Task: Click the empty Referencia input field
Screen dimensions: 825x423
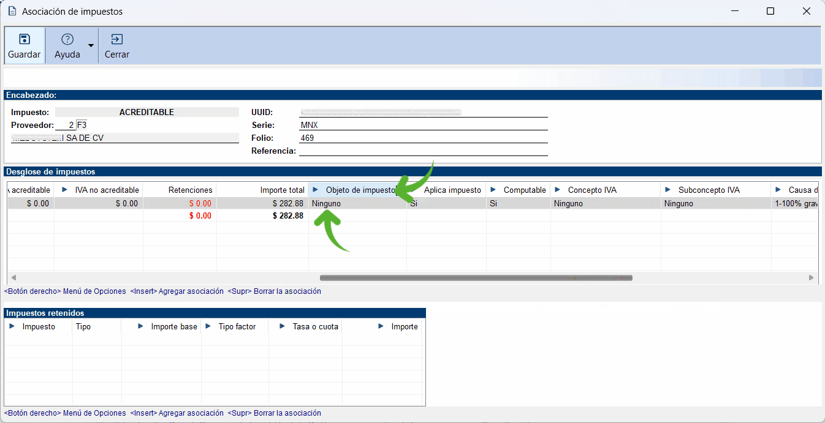Action: click(423, 151)
